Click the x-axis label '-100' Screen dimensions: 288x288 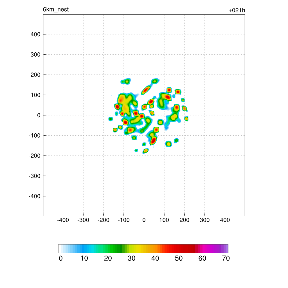pos(124,220)
